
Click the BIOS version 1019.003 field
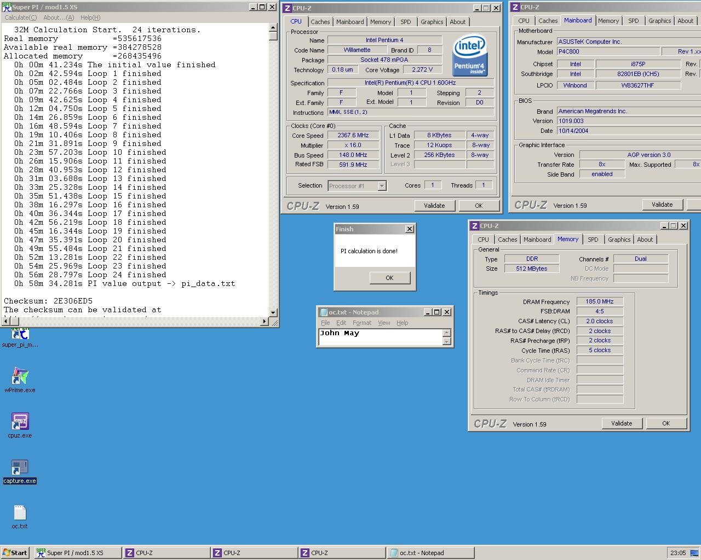(x=629, y=121)
